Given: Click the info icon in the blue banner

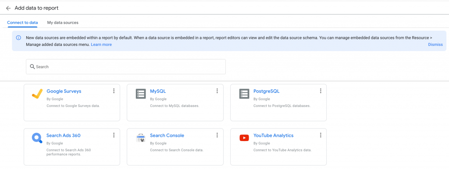Looking at the screenshot, I should click(x=18, y=38).
